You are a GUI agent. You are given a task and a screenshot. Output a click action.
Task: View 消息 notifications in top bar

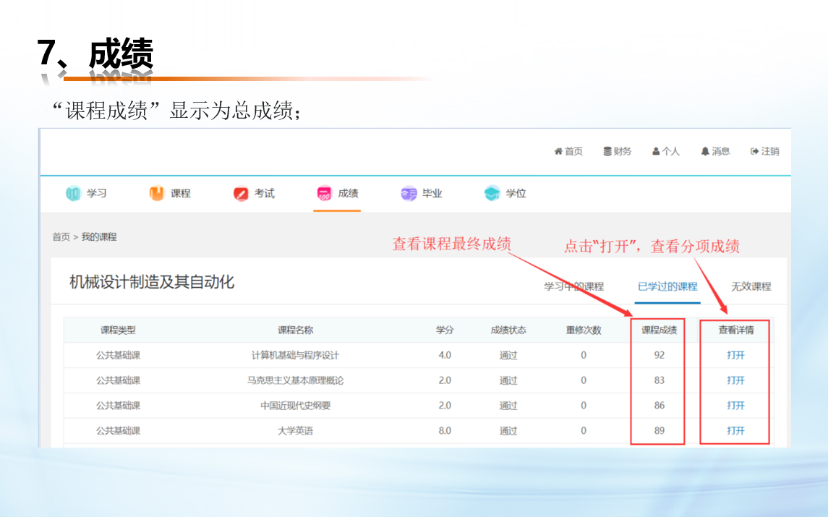click(715, 151)
